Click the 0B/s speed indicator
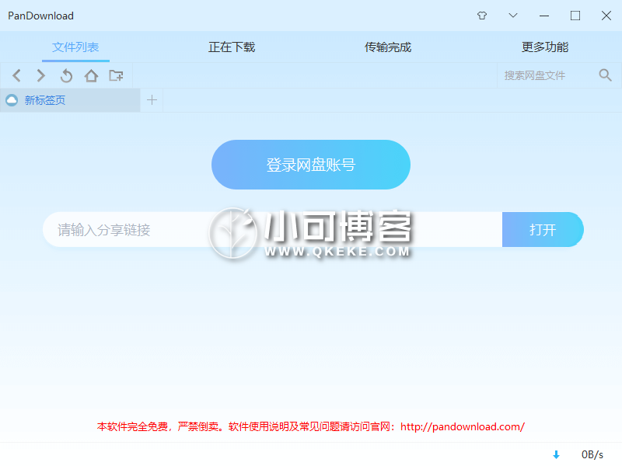The image size is (622, 466). tap(592, 454)
